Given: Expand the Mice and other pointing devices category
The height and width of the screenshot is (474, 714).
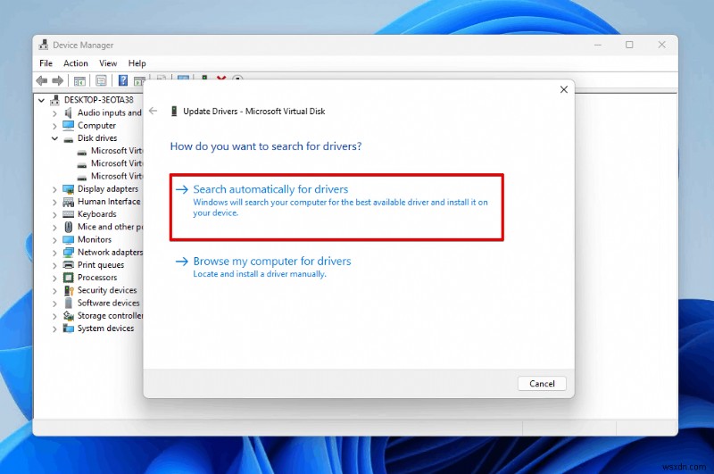Looking at the screenshot, I should pyautogui.click(x=54, y=228).
